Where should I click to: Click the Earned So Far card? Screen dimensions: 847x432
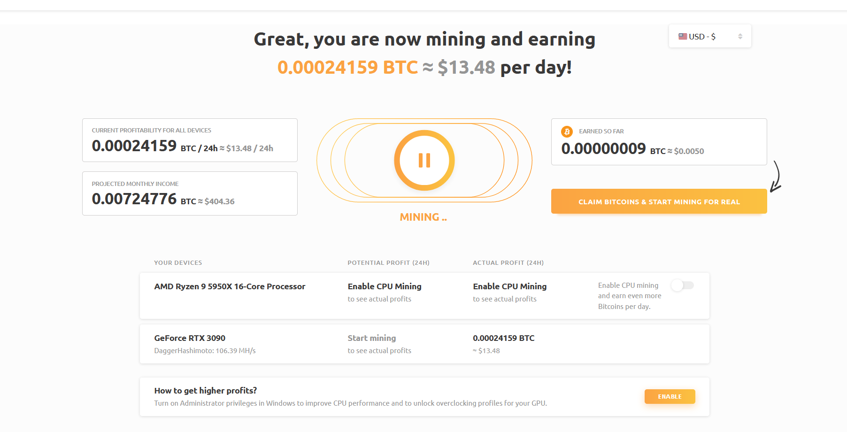659,142
